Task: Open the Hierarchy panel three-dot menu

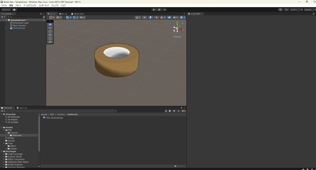Action: pos(44,14)
